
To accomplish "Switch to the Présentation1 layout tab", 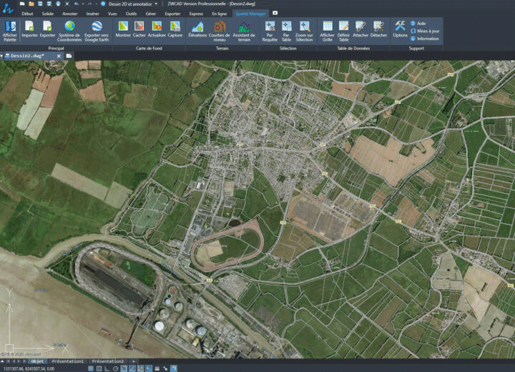I will point(68,361).
